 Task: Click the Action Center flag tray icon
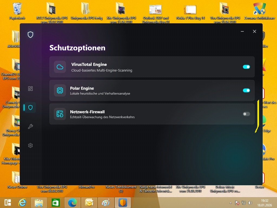coord(237,203)
